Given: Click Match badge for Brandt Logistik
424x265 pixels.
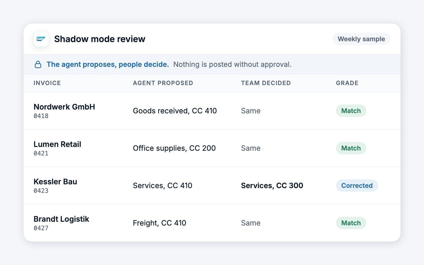Looking at the screenshot, I should pyautogui.click(x=351, y=223).
